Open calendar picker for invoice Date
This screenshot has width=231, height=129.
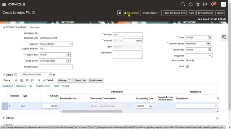209,38
